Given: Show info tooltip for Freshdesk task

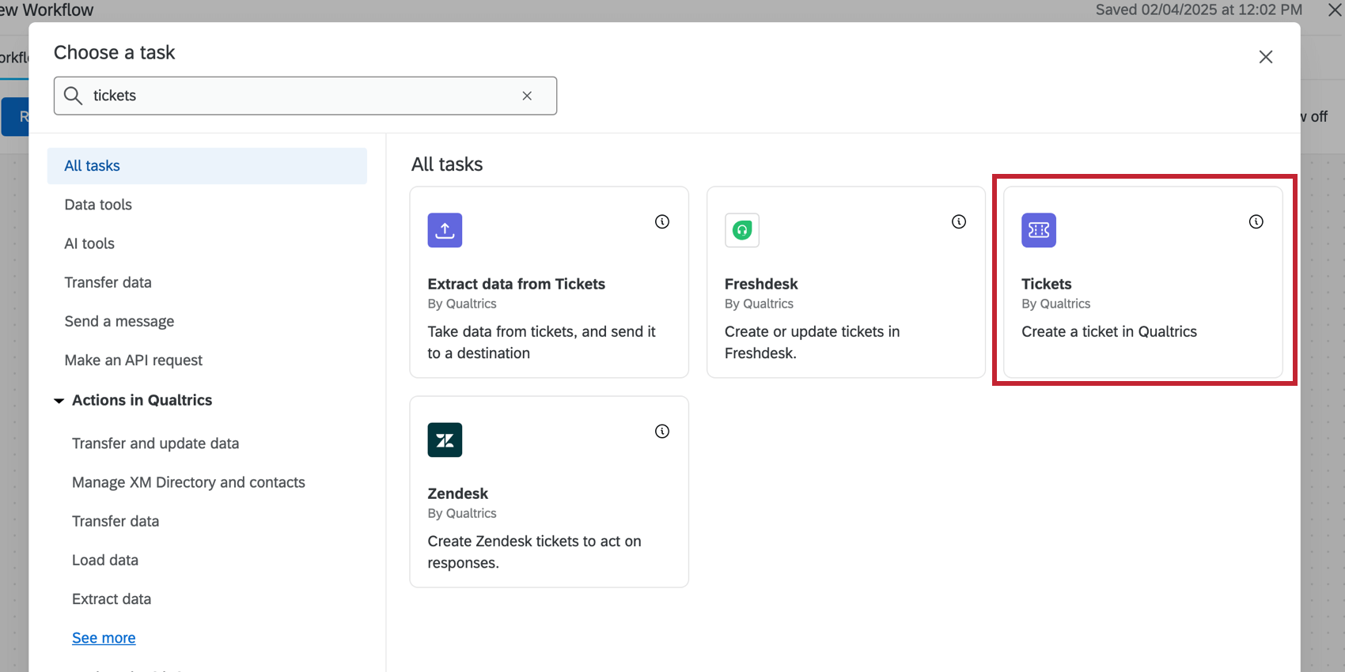Looking at the screenshot, I should tap(959, 222).
